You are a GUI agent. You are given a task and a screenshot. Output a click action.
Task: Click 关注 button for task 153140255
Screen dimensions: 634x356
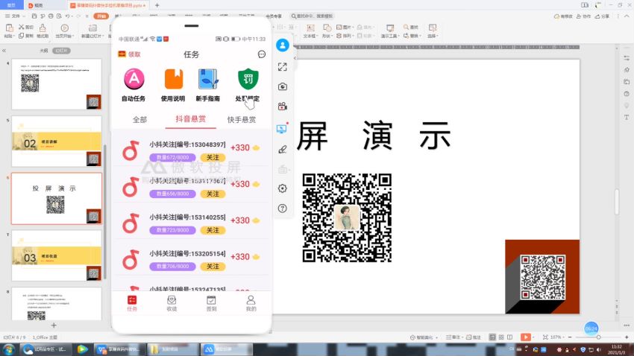coord(213,230)
